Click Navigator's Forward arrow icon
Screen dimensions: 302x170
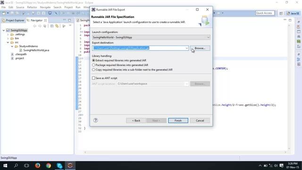point(40,26)
